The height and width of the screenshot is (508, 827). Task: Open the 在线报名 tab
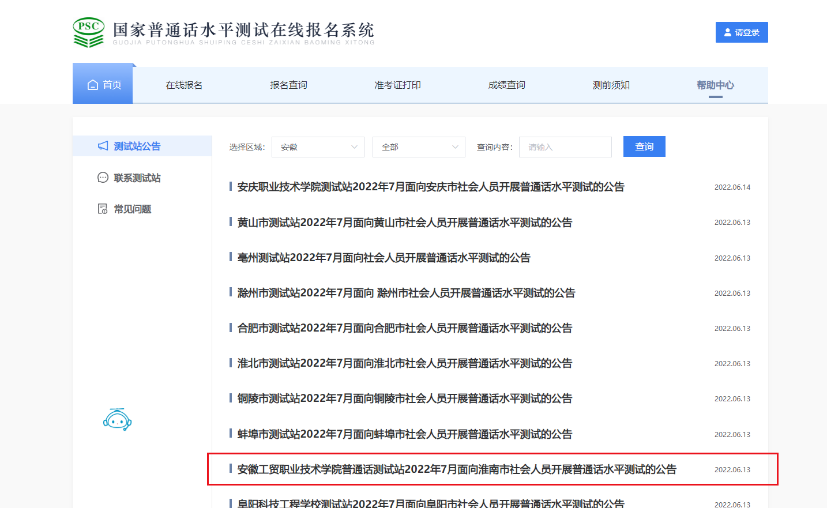[184, 85]
